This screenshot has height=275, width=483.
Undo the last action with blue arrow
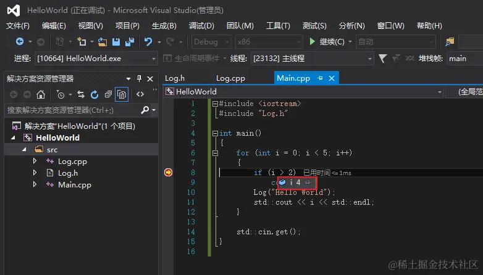click(148, 41)
